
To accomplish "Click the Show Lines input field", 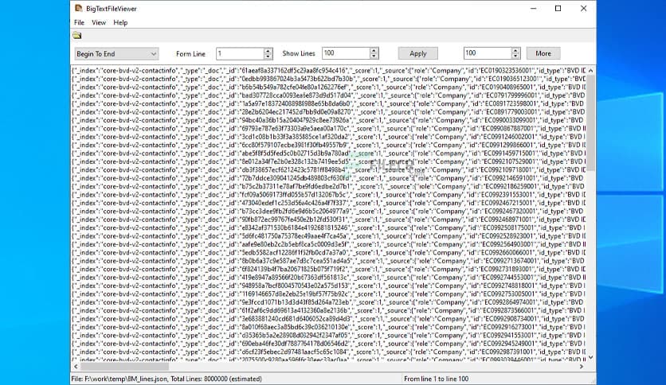I will pos(346,53).
